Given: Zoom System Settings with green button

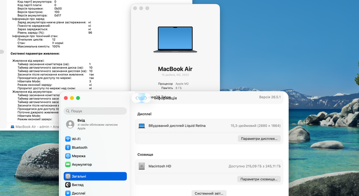Looking at the screenshot, I should [x=78, y=98].
